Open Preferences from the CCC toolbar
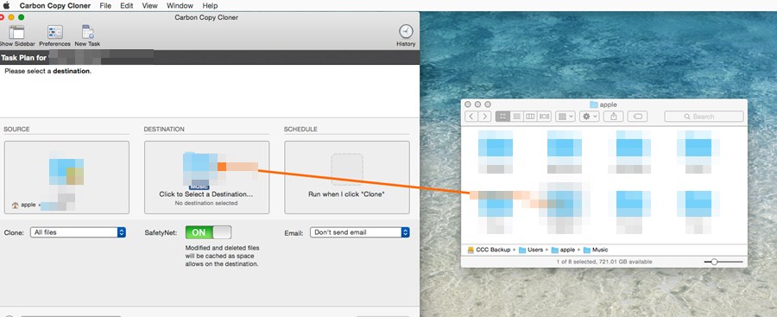The height and width of the screenshot is (317, 777). [x=55, y=33]
